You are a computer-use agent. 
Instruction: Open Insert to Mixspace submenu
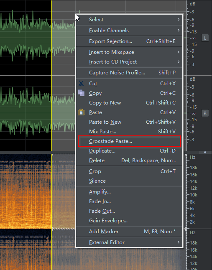click(x=129, y=52)
